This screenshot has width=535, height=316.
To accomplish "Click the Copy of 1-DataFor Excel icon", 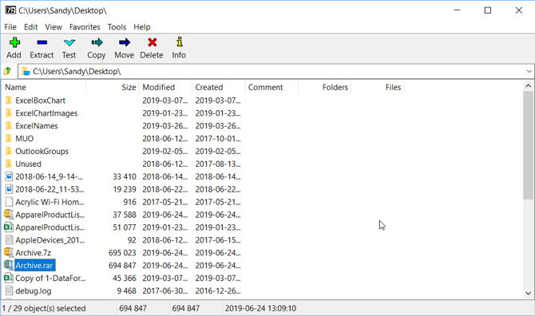I will [x=9, y=278].
